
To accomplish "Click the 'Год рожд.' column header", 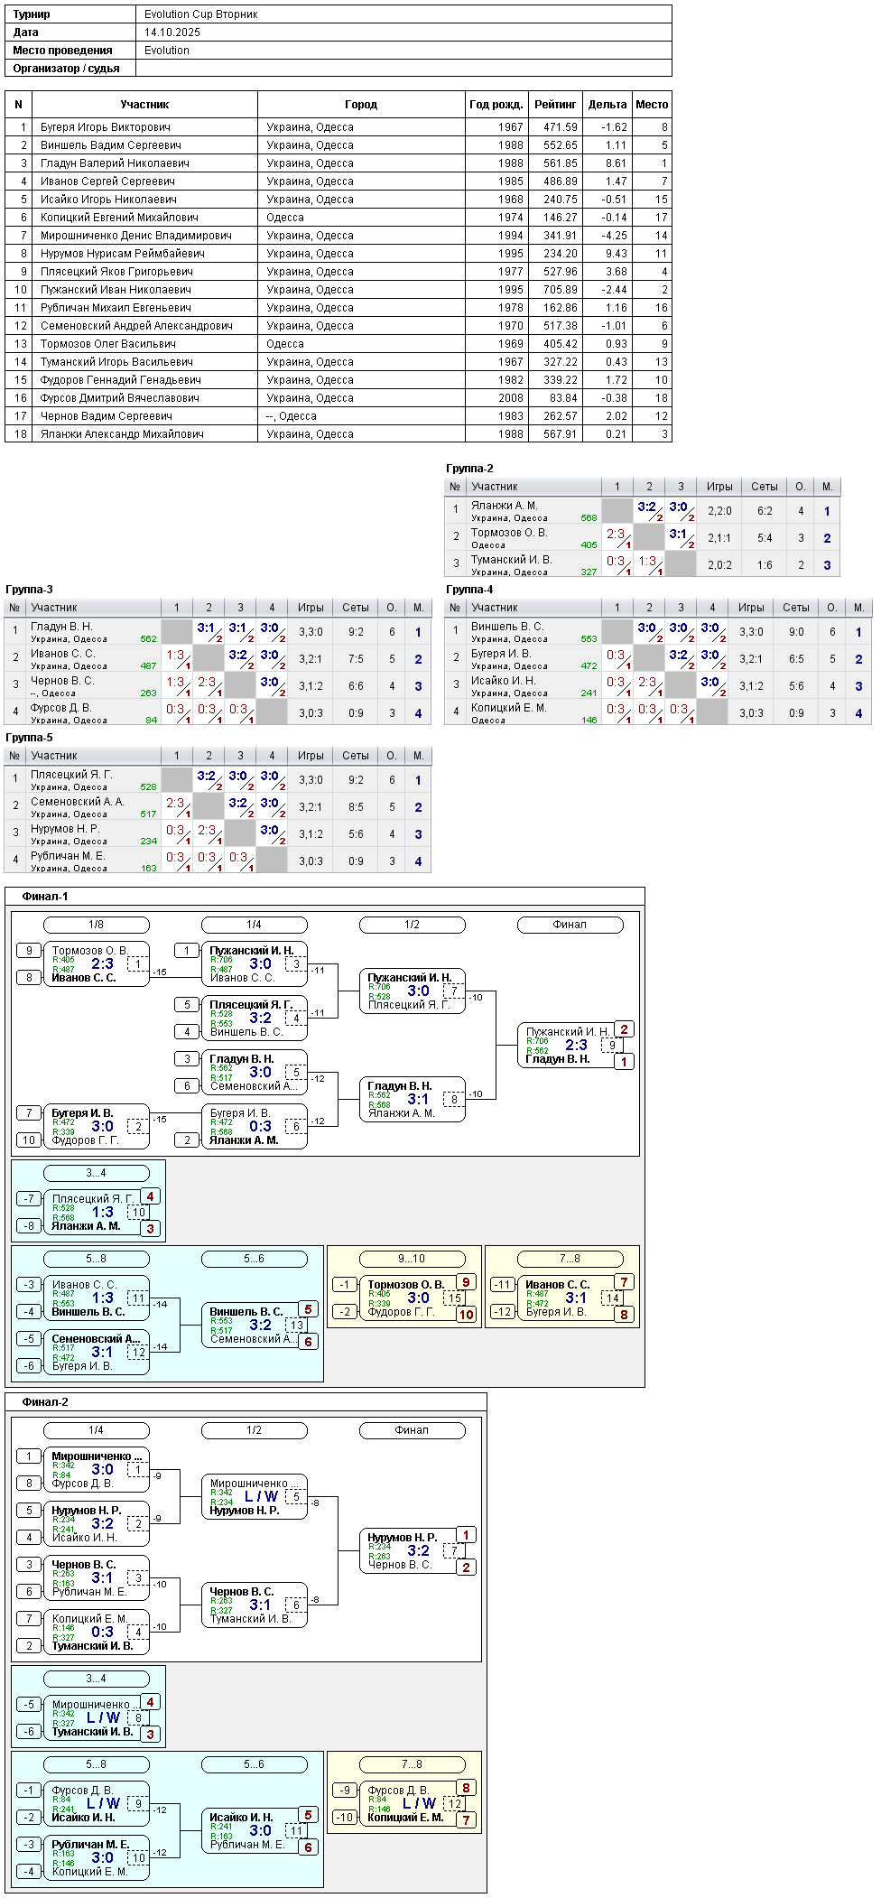I will click(496, 105).
